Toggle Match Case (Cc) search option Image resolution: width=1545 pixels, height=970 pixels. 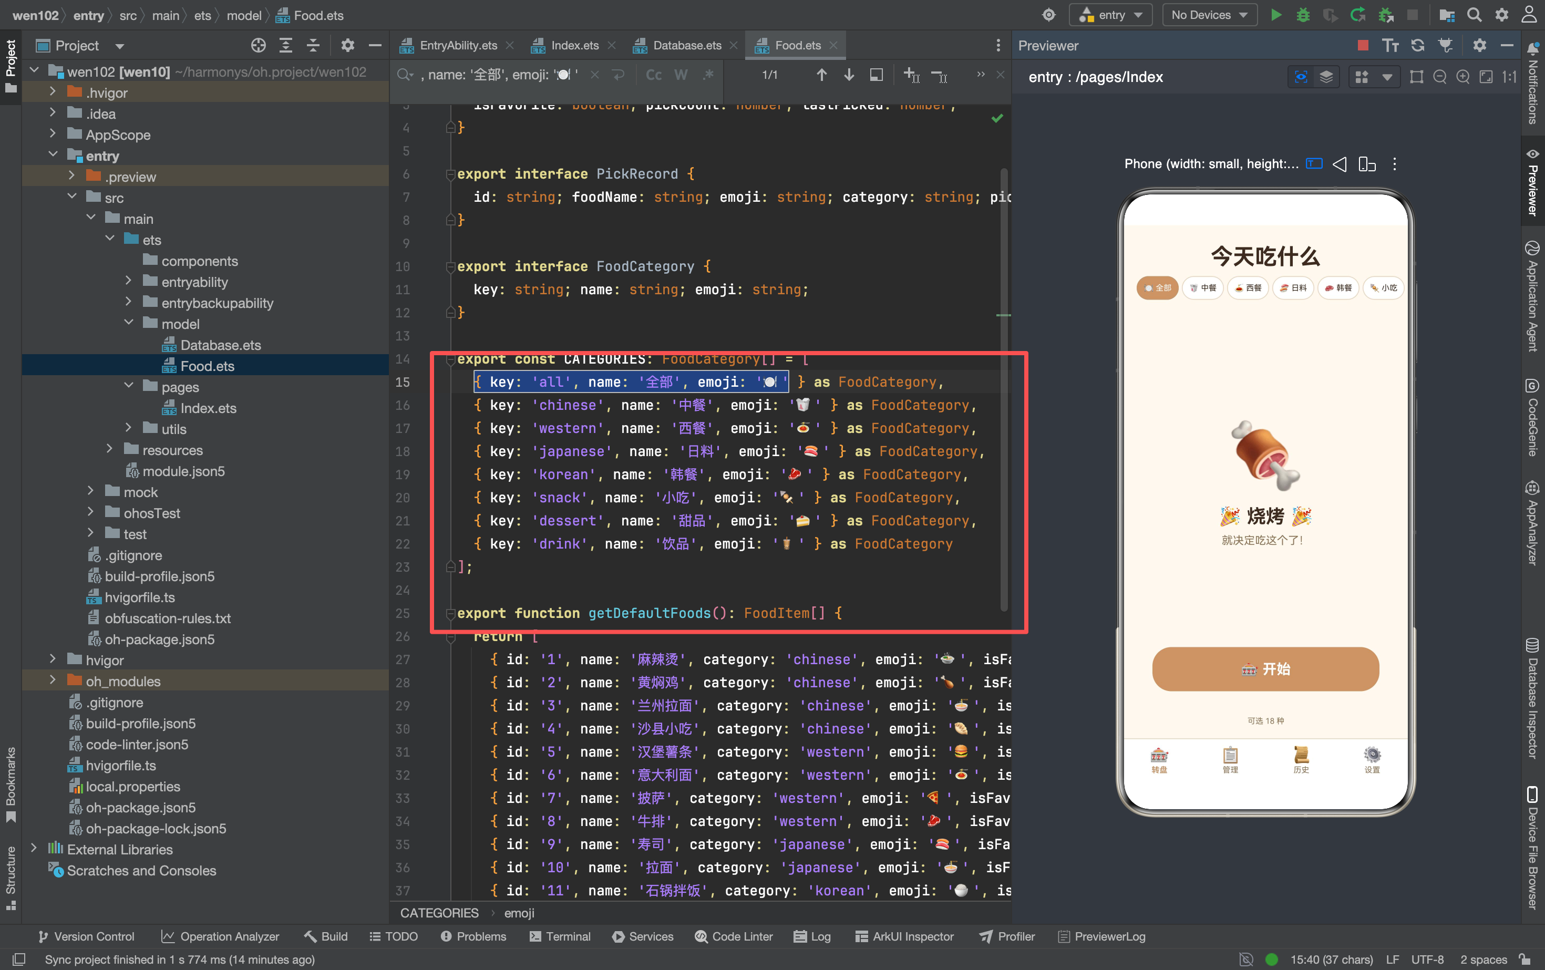[x=654, y=75]
